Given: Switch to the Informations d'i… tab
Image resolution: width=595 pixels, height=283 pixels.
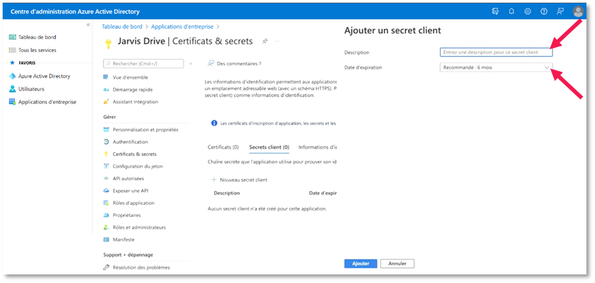Looking at the screenshot, I should [318, 147].
